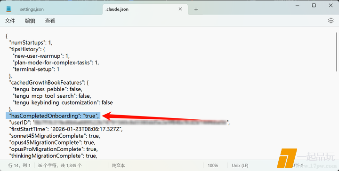Click the "tipsHistory" line
The image size is (339, 171).
[x=27, y=49]
